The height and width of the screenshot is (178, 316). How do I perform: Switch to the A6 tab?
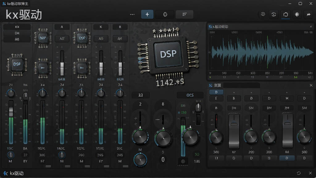tap(17, 39)
